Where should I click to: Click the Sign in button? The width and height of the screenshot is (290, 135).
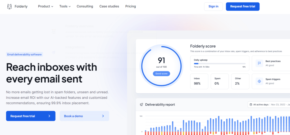pos(214,6)
